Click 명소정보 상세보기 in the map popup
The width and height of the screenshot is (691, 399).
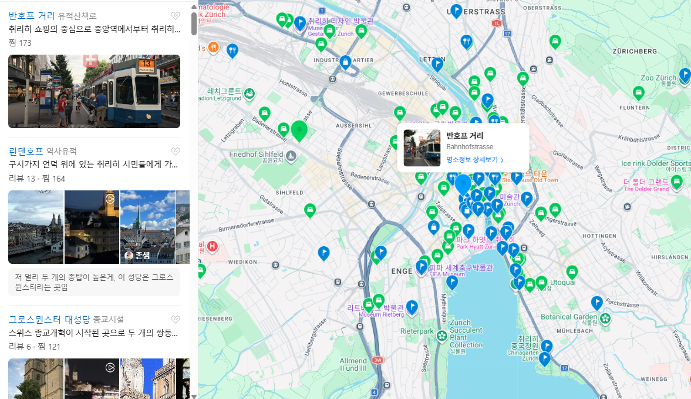[x=474, y=160]
